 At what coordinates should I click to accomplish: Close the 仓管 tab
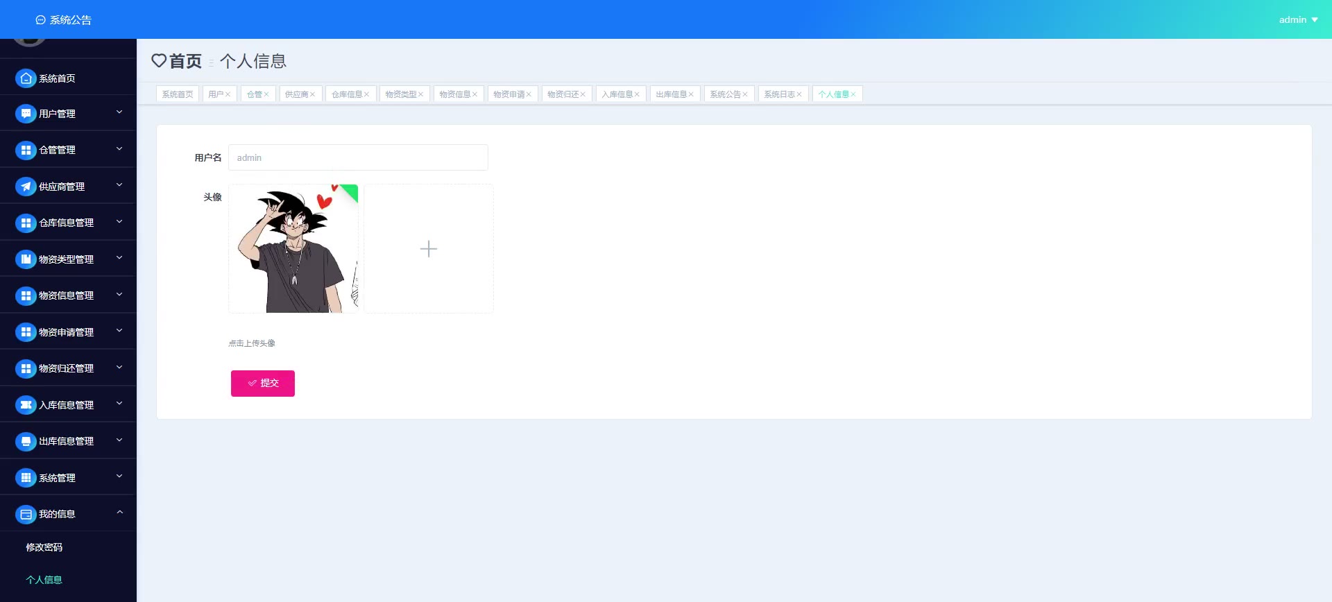(x=266, y=94)
